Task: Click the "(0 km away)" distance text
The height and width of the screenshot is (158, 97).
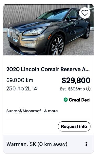Action: [52, 144]
